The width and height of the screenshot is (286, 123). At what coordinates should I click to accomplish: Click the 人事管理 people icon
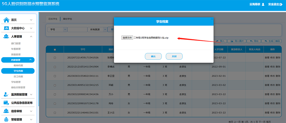point(6,37)
